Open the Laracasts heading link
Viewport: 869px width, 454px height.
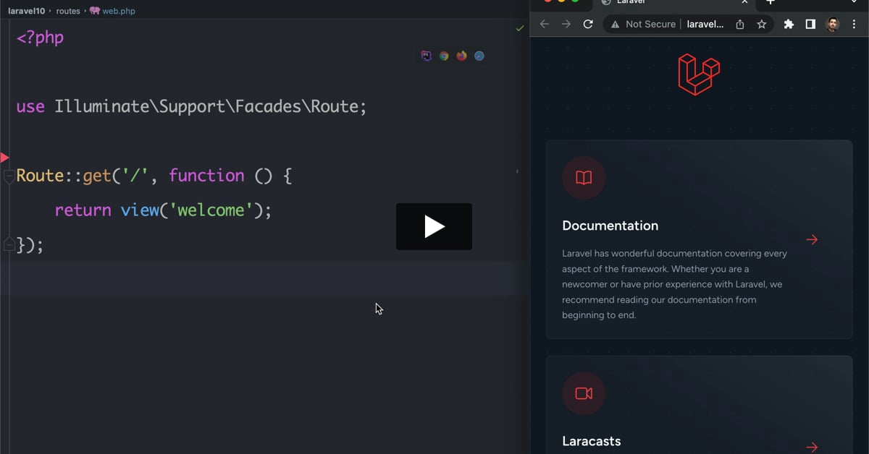tap(592, 441)
